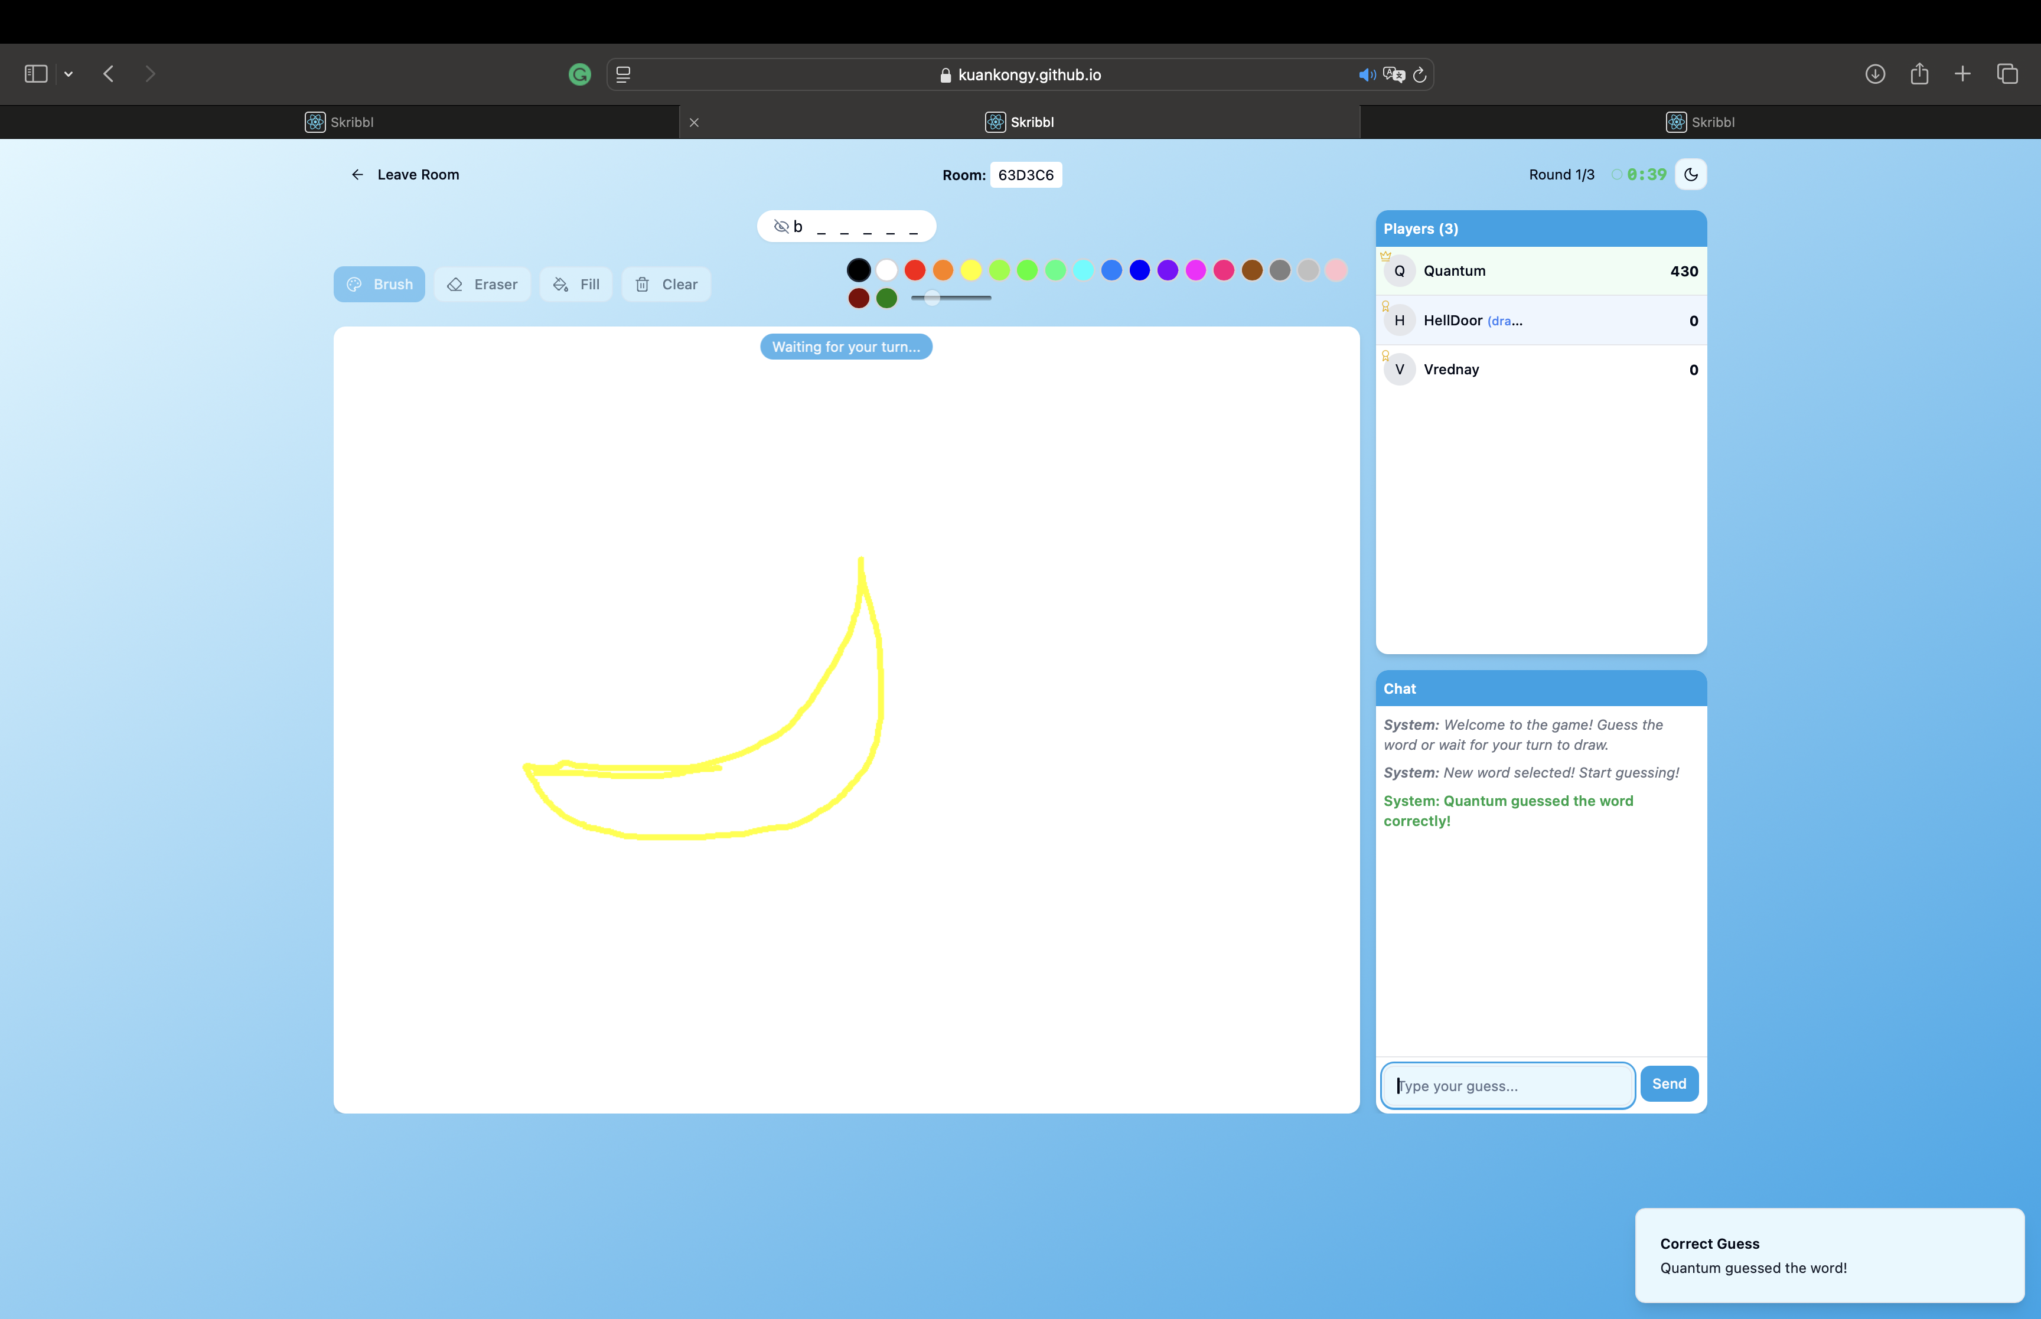
Task: Open Safari downloads icon
Action: point(1875,74)
